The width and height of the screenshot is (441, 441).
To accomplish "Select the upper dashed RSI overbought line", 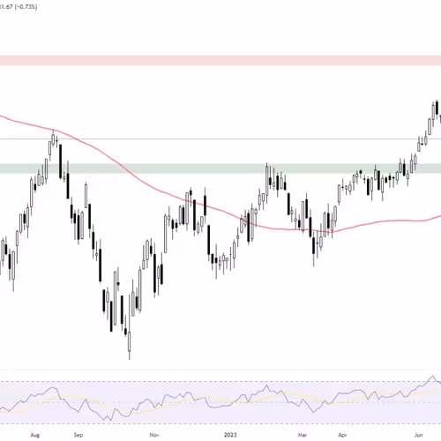I will 220,382.
